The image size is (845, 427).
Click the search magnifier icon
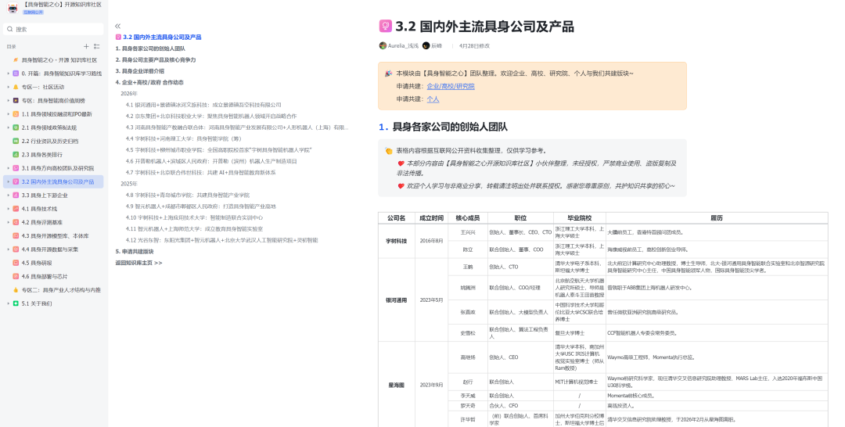[x=9, y=29]
